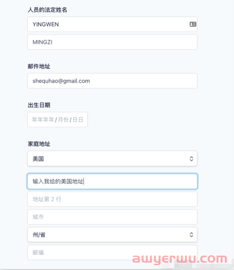Click the contact card autofill icon

coord(193,24)
